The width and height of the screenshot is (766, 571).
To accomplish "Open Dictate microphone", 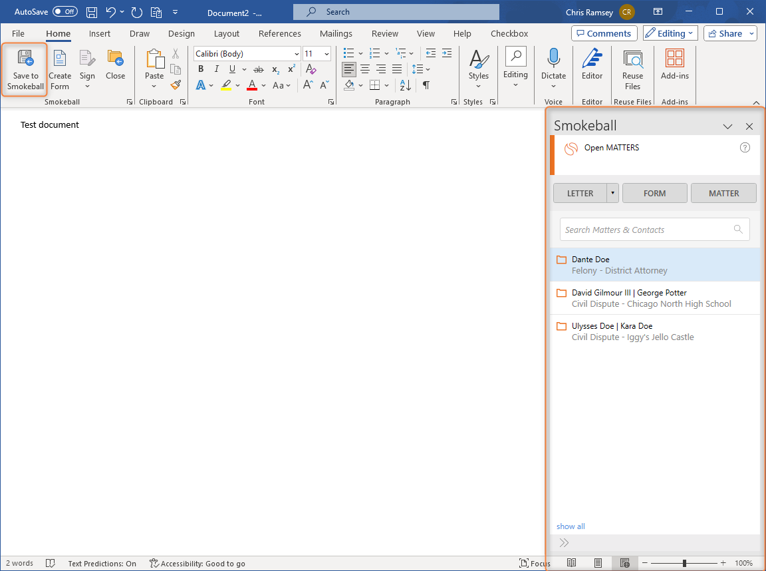I will tap(553, 58).
